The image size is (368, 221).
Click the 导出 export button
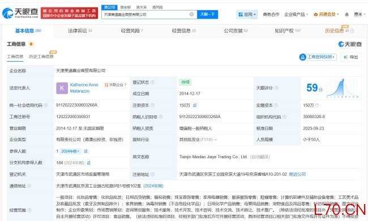click(x=351, y=57)
